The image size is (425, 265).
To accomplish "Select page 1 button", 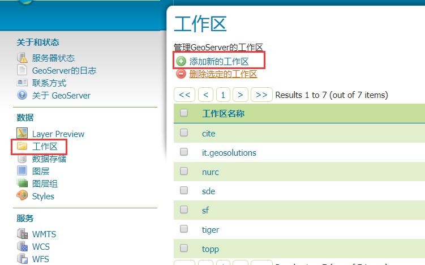I will click(223, 95).
